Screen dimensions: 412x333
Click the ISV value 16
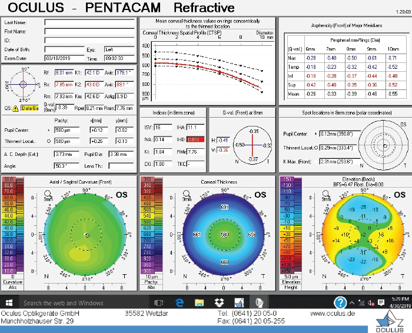click(163, 127)
